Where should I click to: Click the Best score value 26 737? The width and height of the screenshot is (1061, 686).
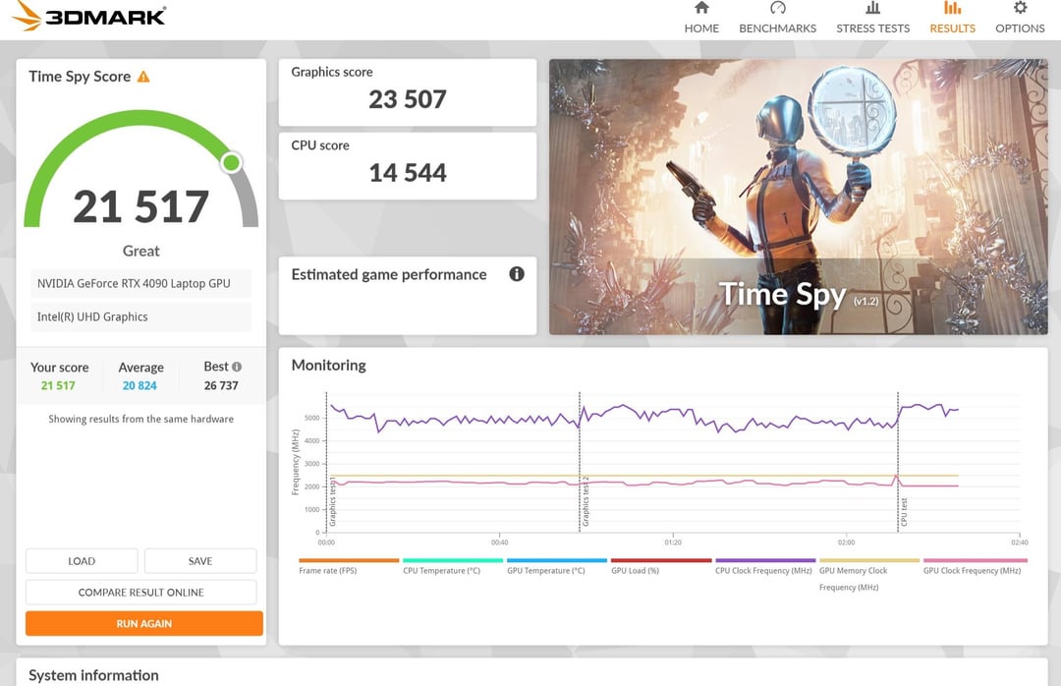221,385
